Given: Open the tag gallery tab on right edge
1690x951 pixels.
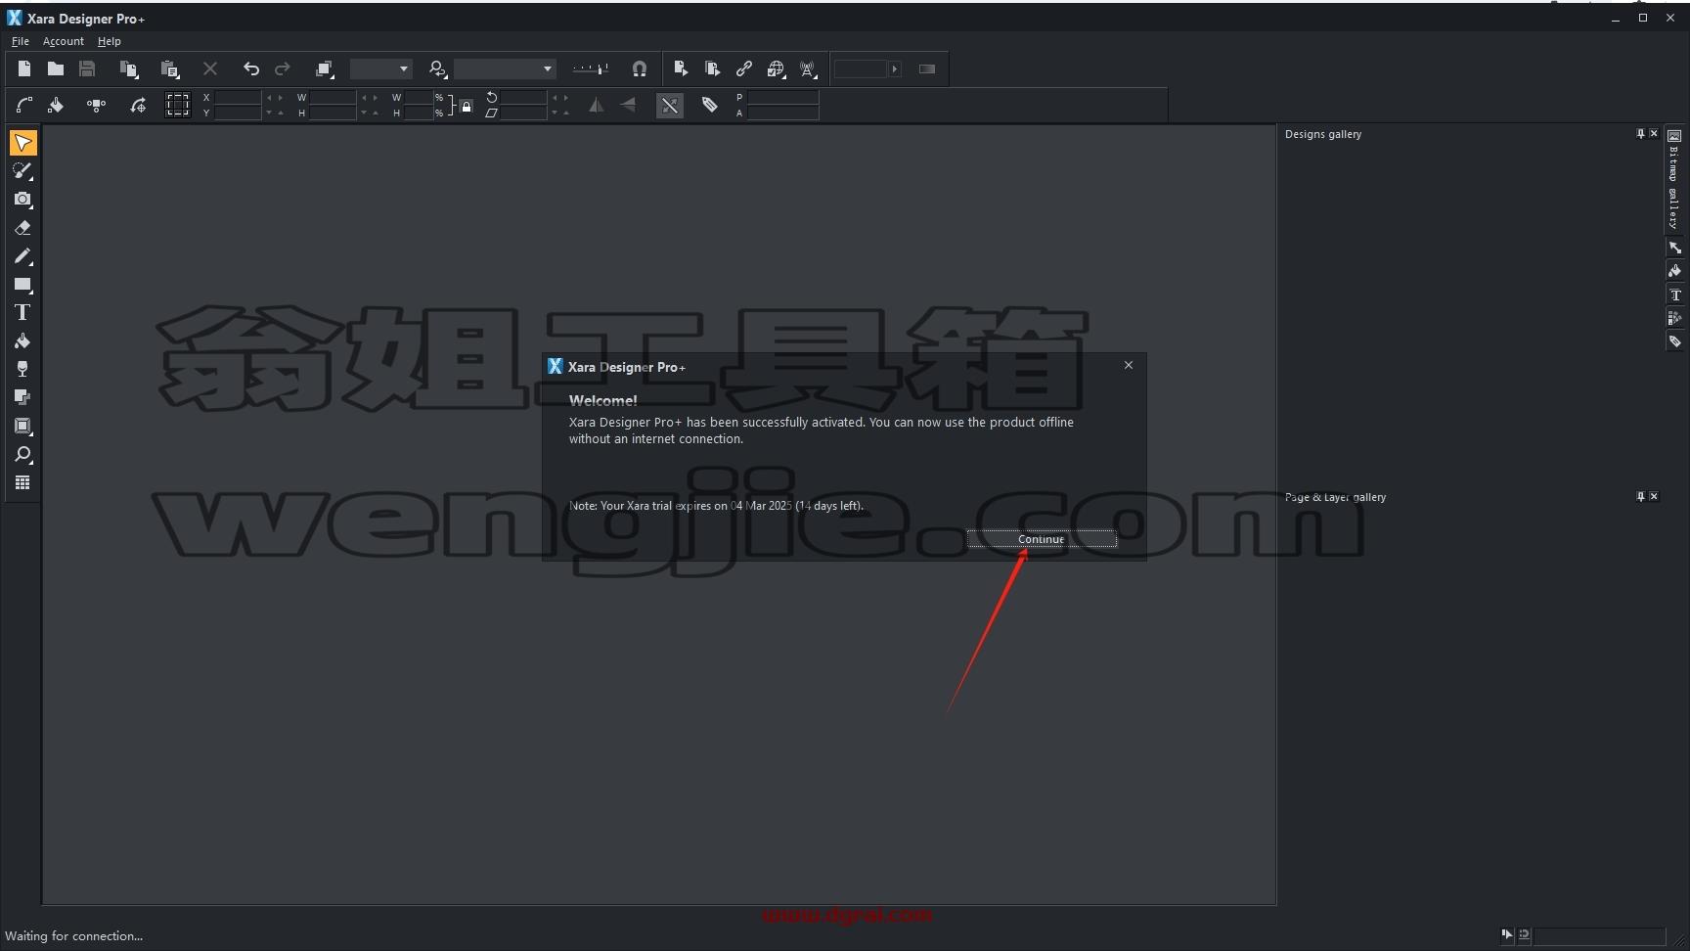Looking at the screenshot, I should (x=1674, y=341).
